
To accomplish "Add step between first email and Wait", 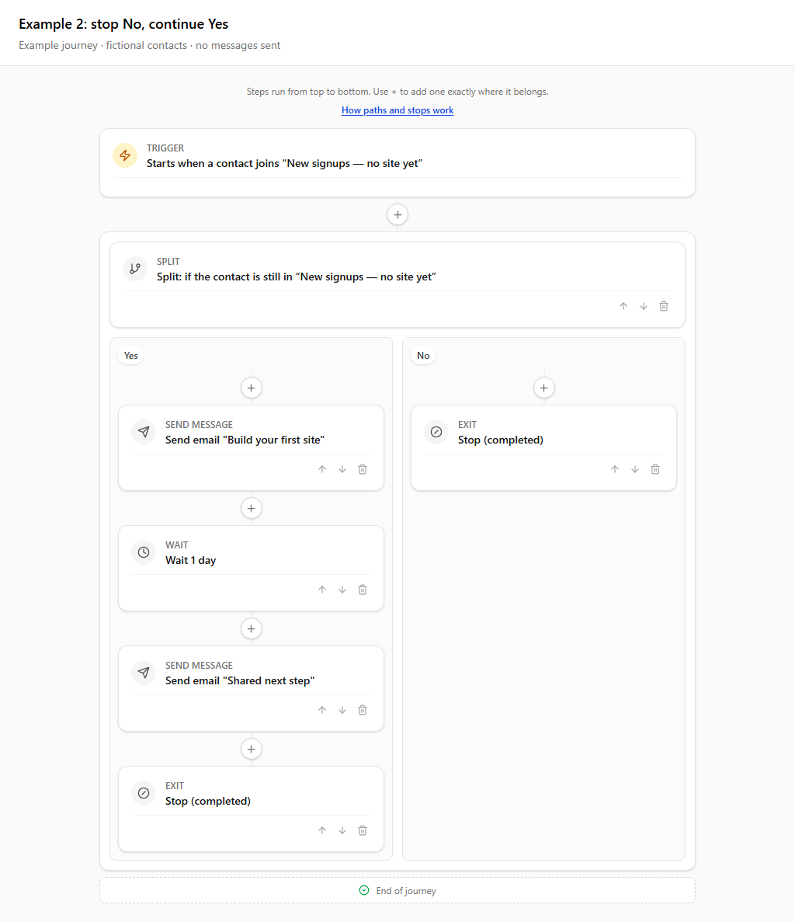I will coord(252,509).
